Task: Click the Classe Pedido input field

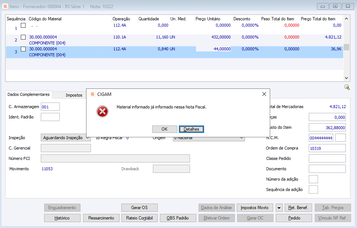Action: pos(327,158)
